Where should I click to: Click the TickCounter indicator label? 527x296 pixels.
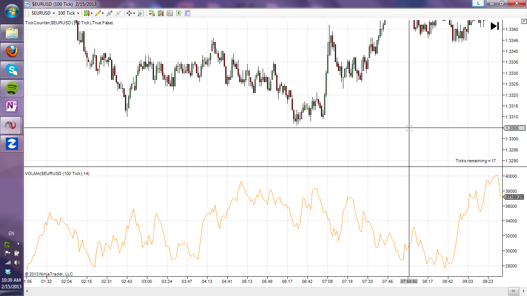pos(69,23)
